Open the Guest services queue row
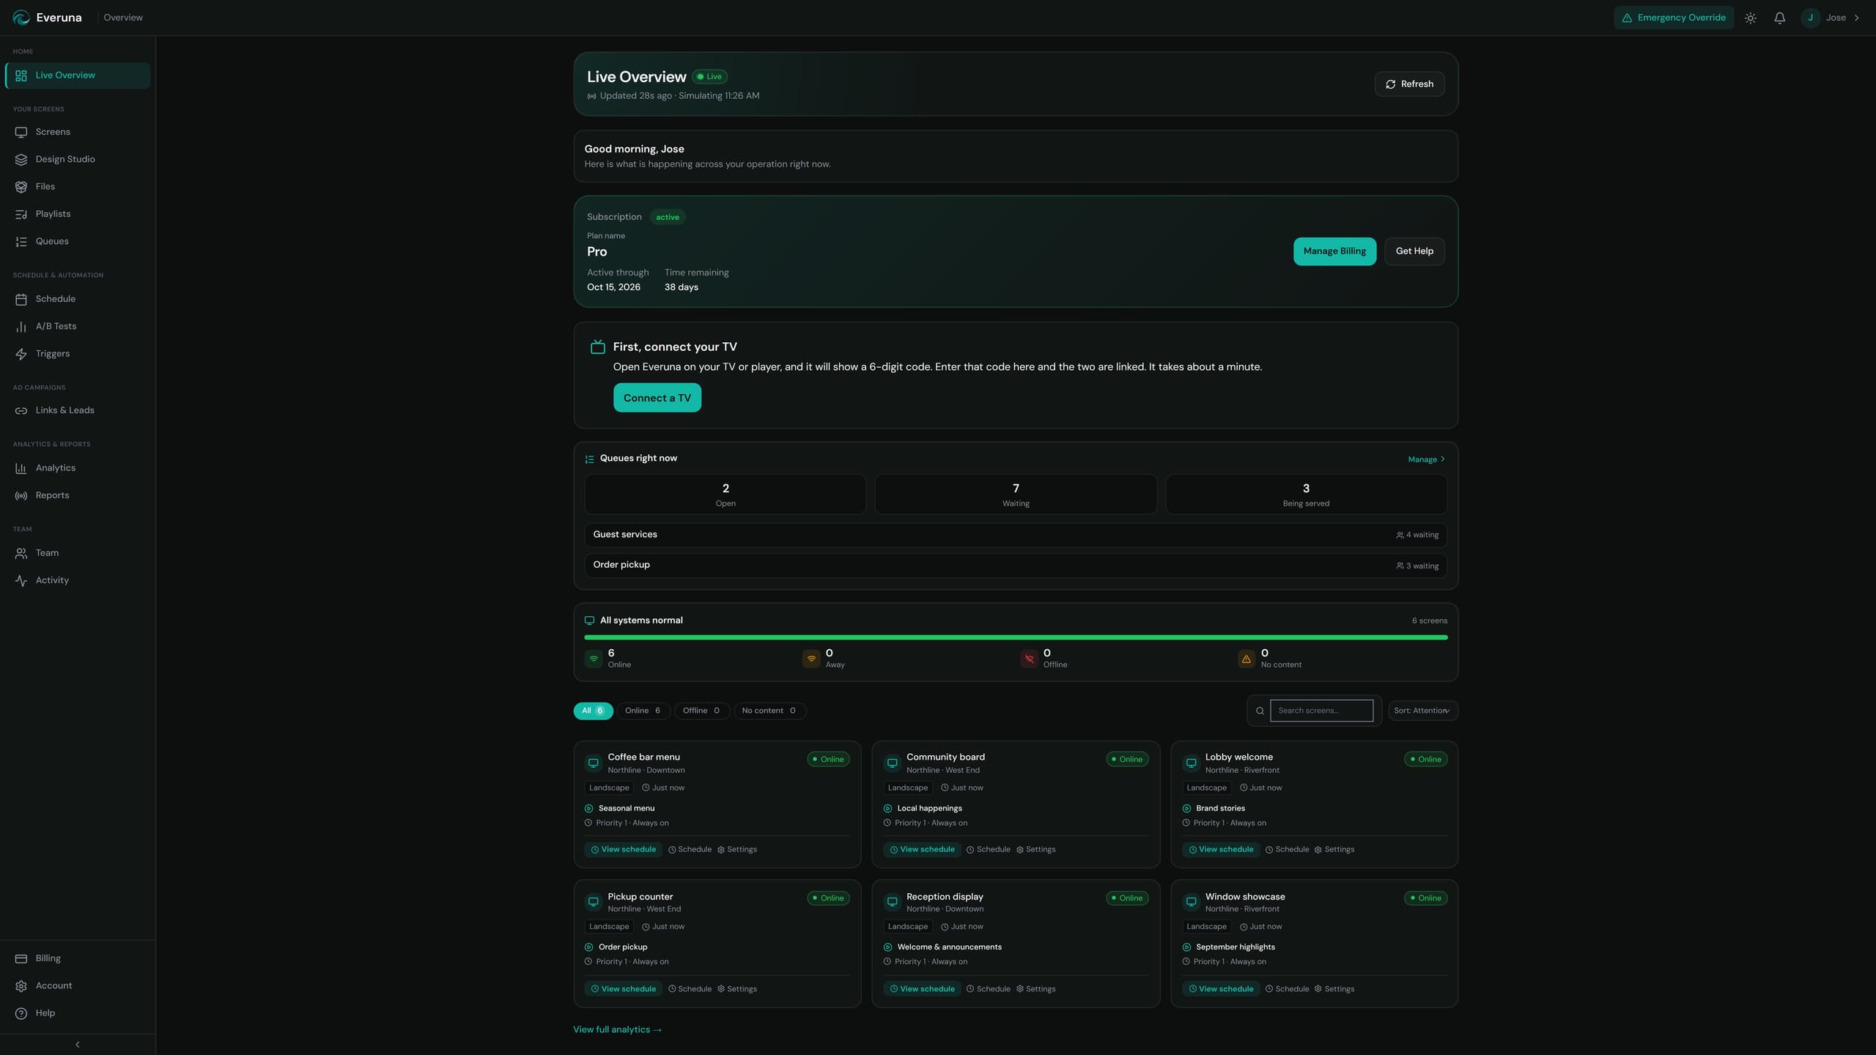 [1016, 535]
